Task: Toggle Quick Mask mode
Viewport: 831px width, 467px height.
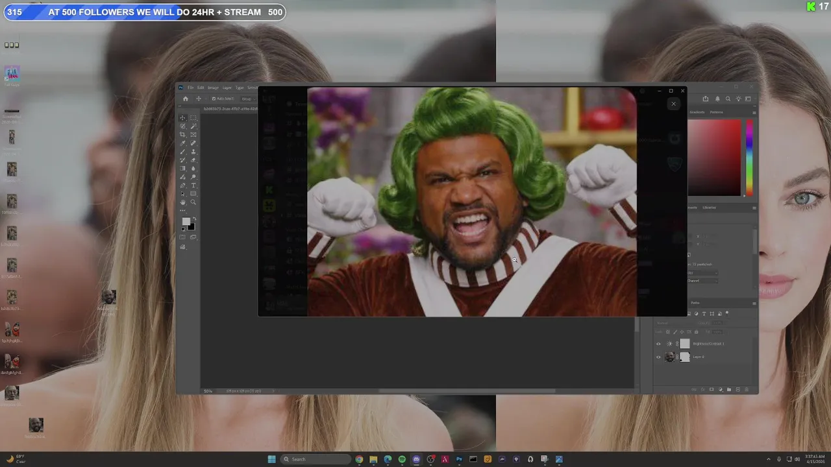Action: pos(182,237)
